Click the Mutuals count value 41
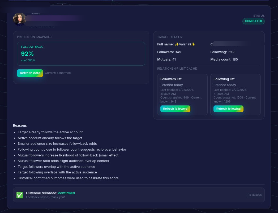 tap(174, 59)
